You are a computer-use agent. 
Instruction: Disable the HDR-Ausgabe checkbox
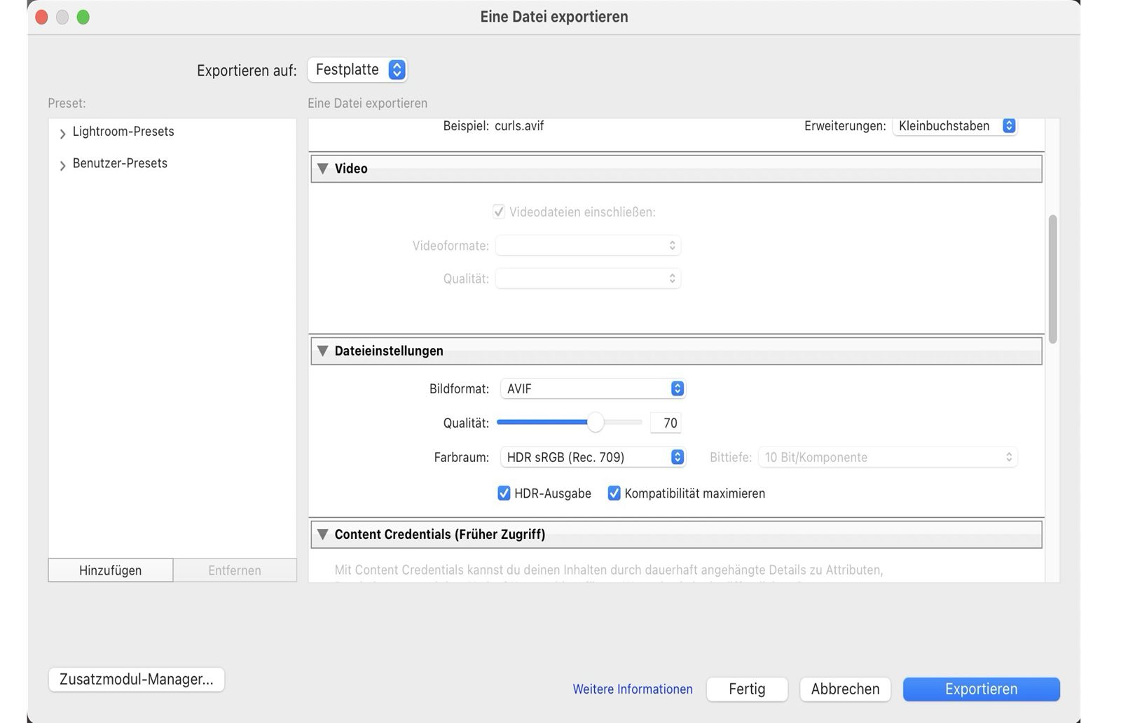coord(503,493)
